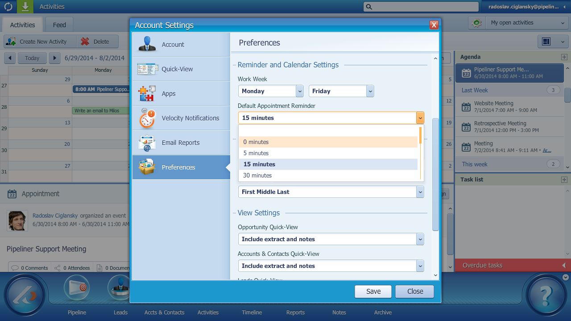Screen dimensions: 571x321
Task: Click the green download icon
Action: [25, 7]
